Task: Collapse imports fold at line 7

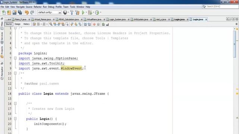Action: tap(15, 58)
